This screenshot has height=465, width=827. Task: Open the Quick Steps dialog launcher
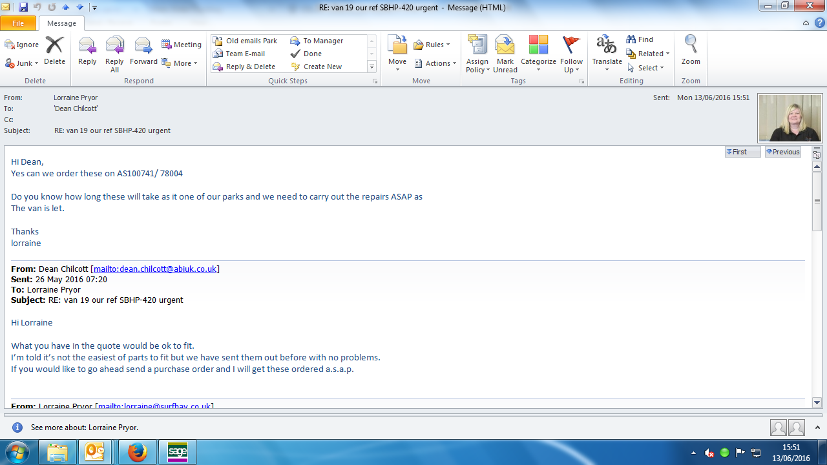pos(375,81)
